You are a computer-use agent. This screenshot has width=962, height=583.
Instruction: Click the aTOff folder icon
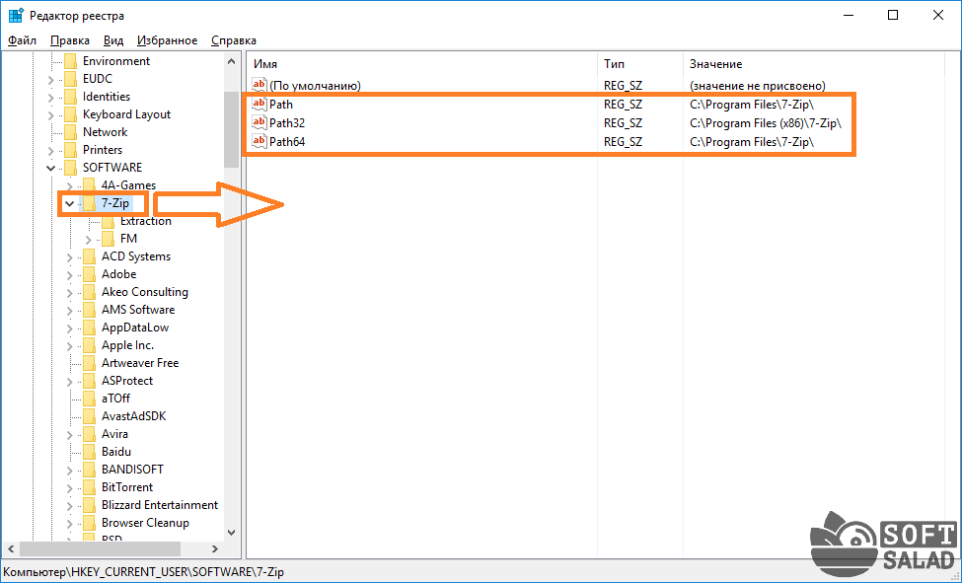click(90, 399)
